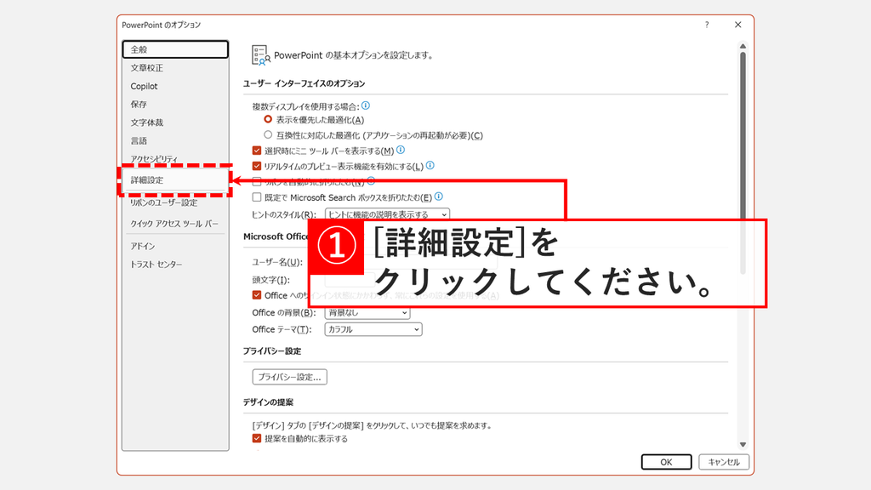Open the 文章校正 category
Image resolution: width=871 pixels, height=490 pixels.
175,68
